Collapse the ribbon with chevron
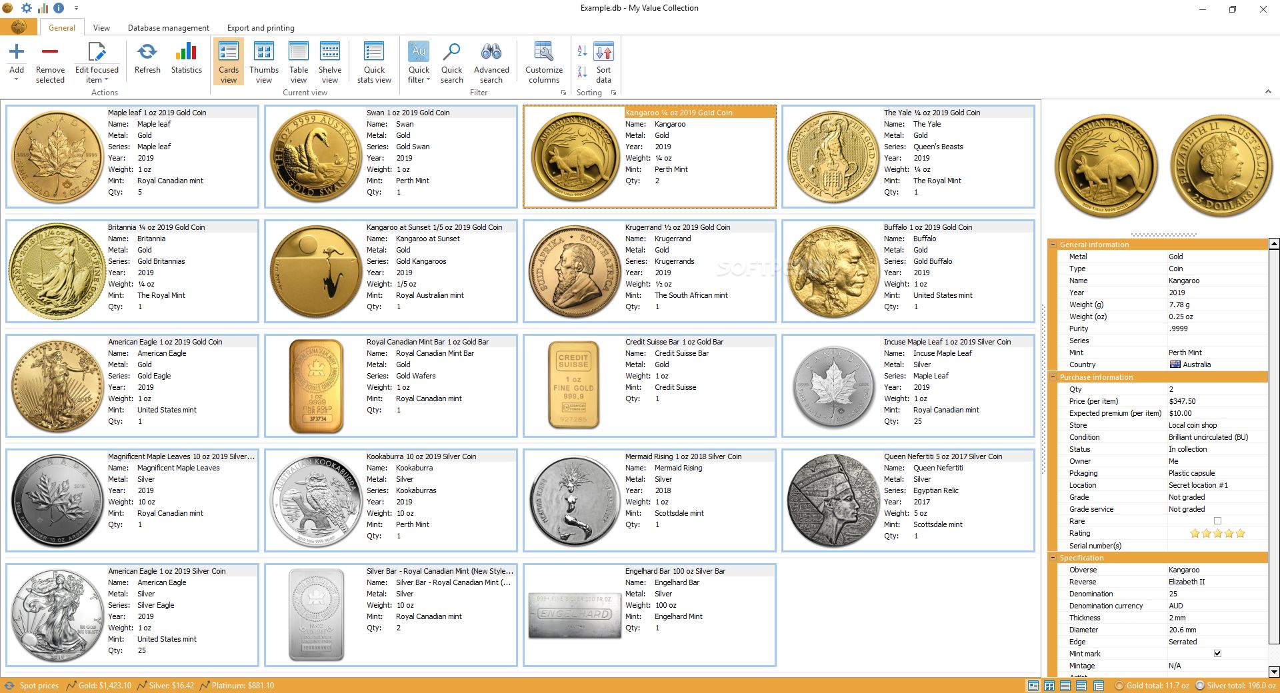 pyautogui.click(x=1268, y=92)
